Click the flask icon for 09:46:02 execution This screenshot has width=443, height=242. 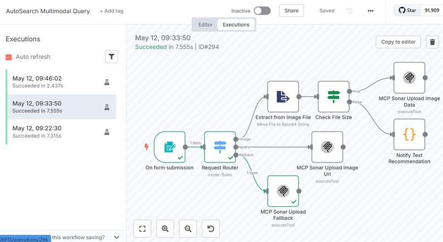pos(107,82)
